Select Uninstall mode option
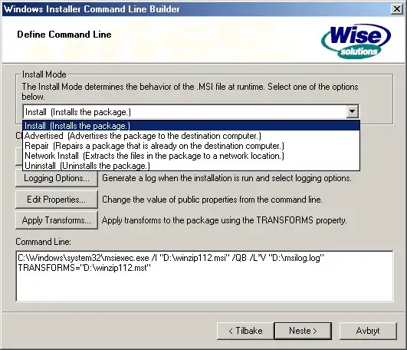 192,166
